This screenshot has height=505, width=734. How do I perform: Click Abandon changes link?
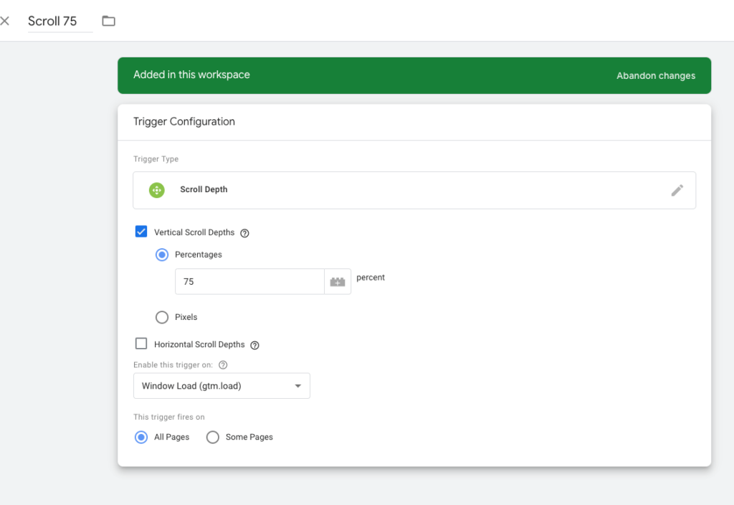(x=655, y=75)
